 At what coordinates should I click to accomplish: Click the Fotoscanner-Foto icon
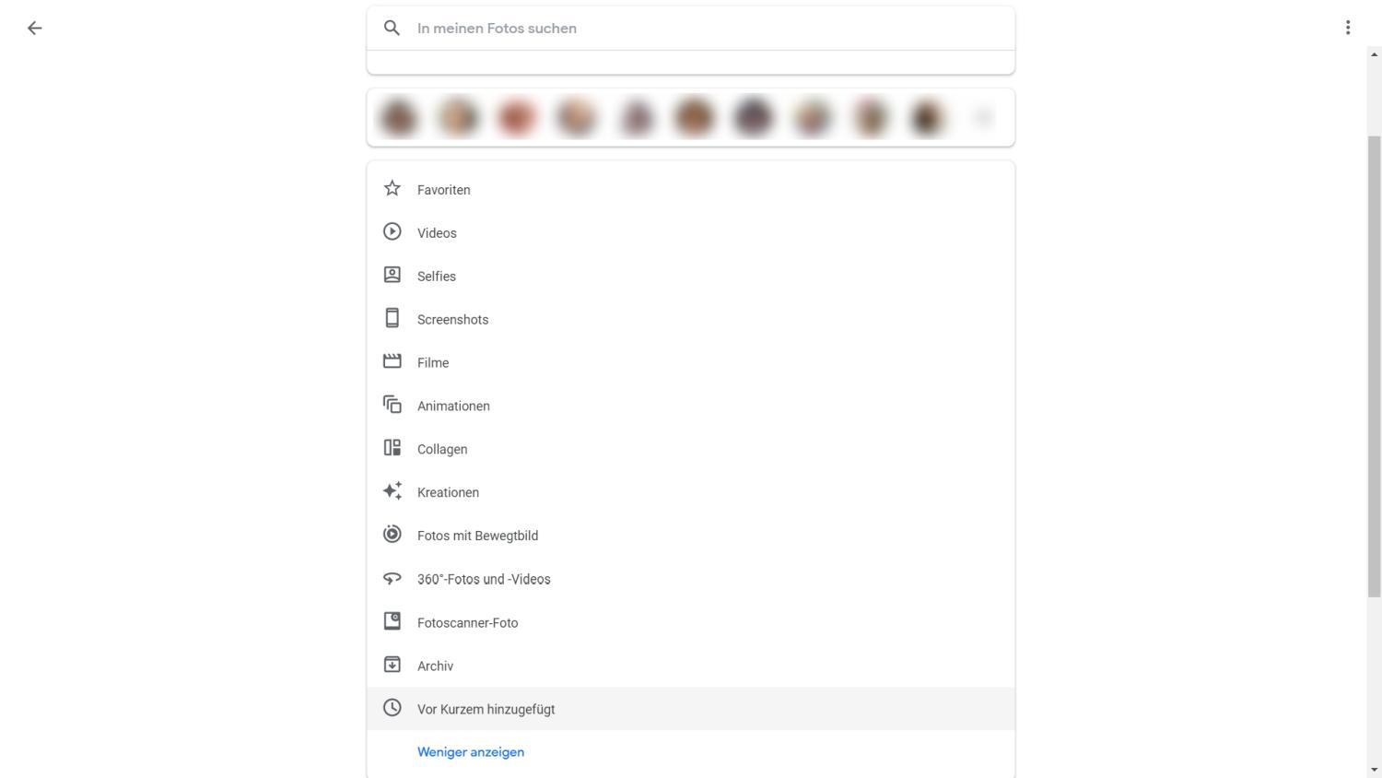click(x=392, y=621)
